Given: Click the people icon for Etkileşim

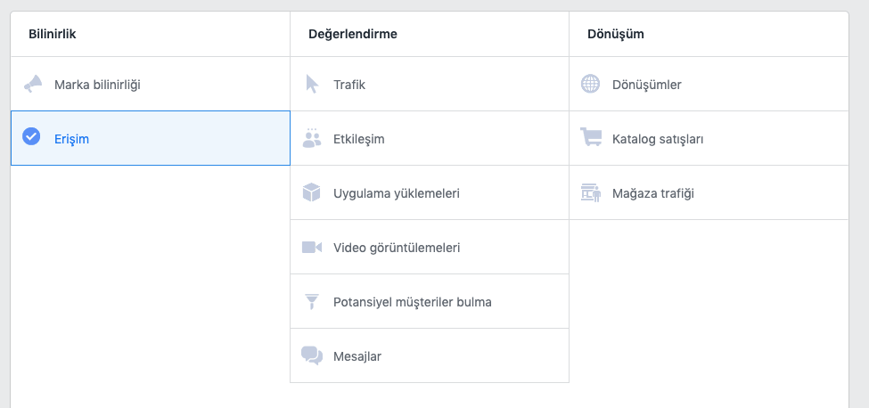Looking at the screenshot, I should click(312, 138).
